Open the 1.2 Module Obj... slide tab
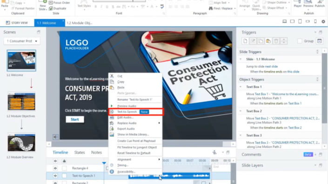328x184 pixels. 79,23
